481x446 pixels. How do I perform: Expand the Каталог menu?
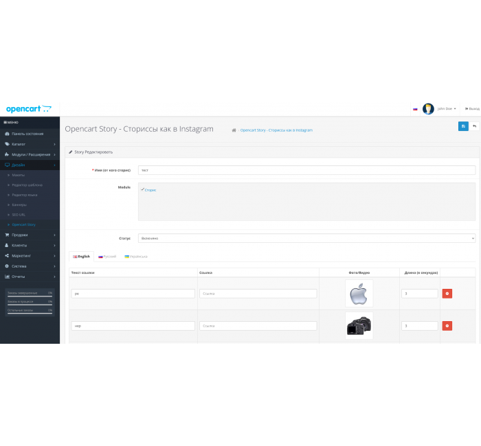pyautogui.click(x=30, y=144)
